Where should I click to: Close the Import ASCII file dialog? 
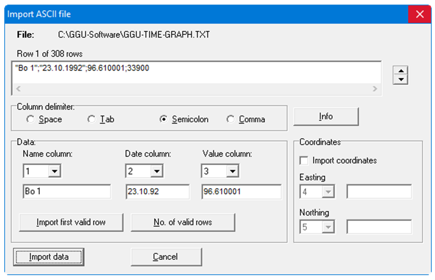tap(419, 14)
